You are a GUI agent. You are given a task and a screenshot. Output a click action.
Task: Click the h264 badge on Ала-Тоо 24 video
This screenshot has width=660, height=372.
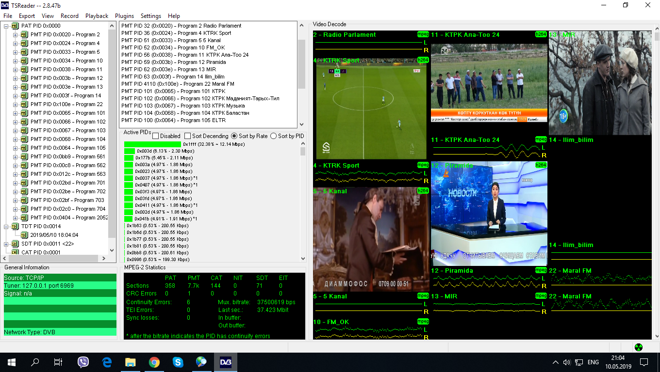pyautogui.click(x=541, y=34)
